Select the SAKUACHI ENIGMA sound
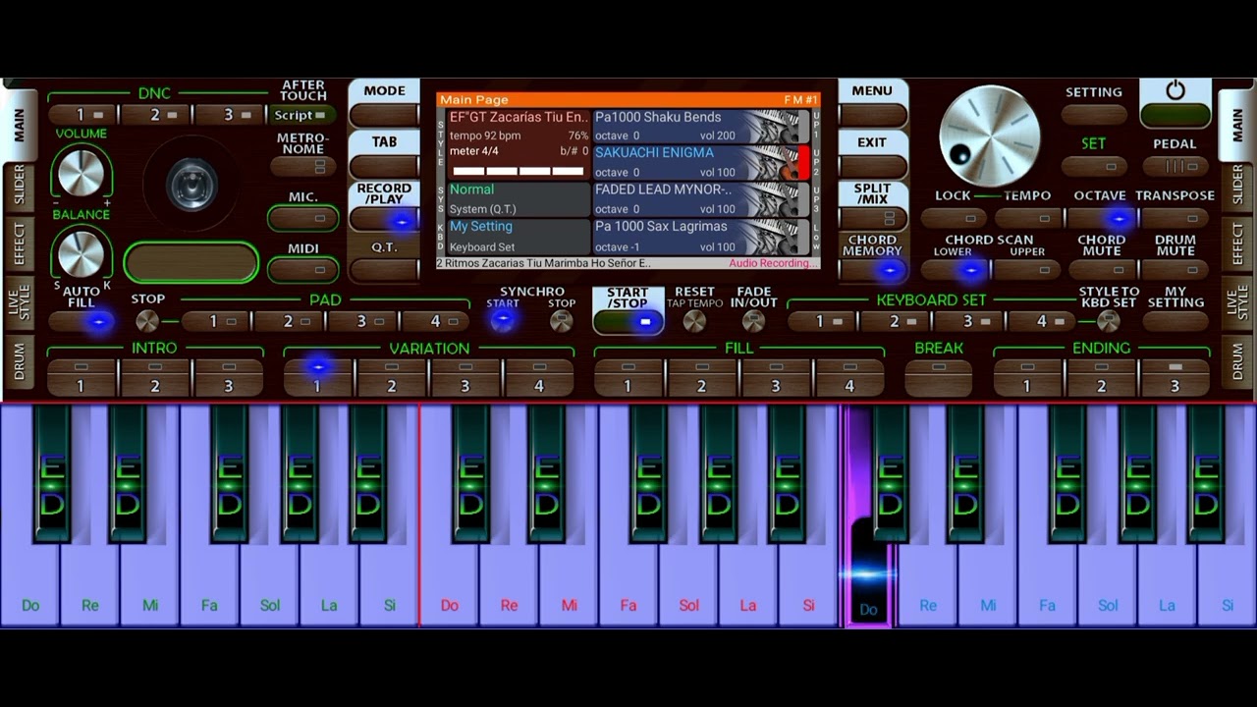Screen dimensions: 1257x707 pos(702,163)
